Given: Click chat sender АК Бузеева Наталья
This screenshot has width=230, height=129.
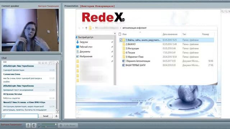Looking at the screenshot, I should 13,94.
